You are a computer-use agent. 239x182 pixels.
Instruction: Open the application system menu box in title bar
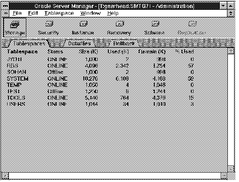tap(5, 6)
